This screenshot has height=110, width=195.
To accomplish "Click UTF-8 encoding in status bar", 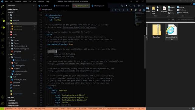I will (63, 109).
